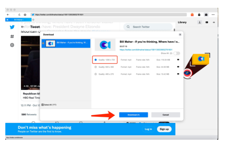
Task: Click the yellow video downloader box icon
Action: [x=201, y=59]
